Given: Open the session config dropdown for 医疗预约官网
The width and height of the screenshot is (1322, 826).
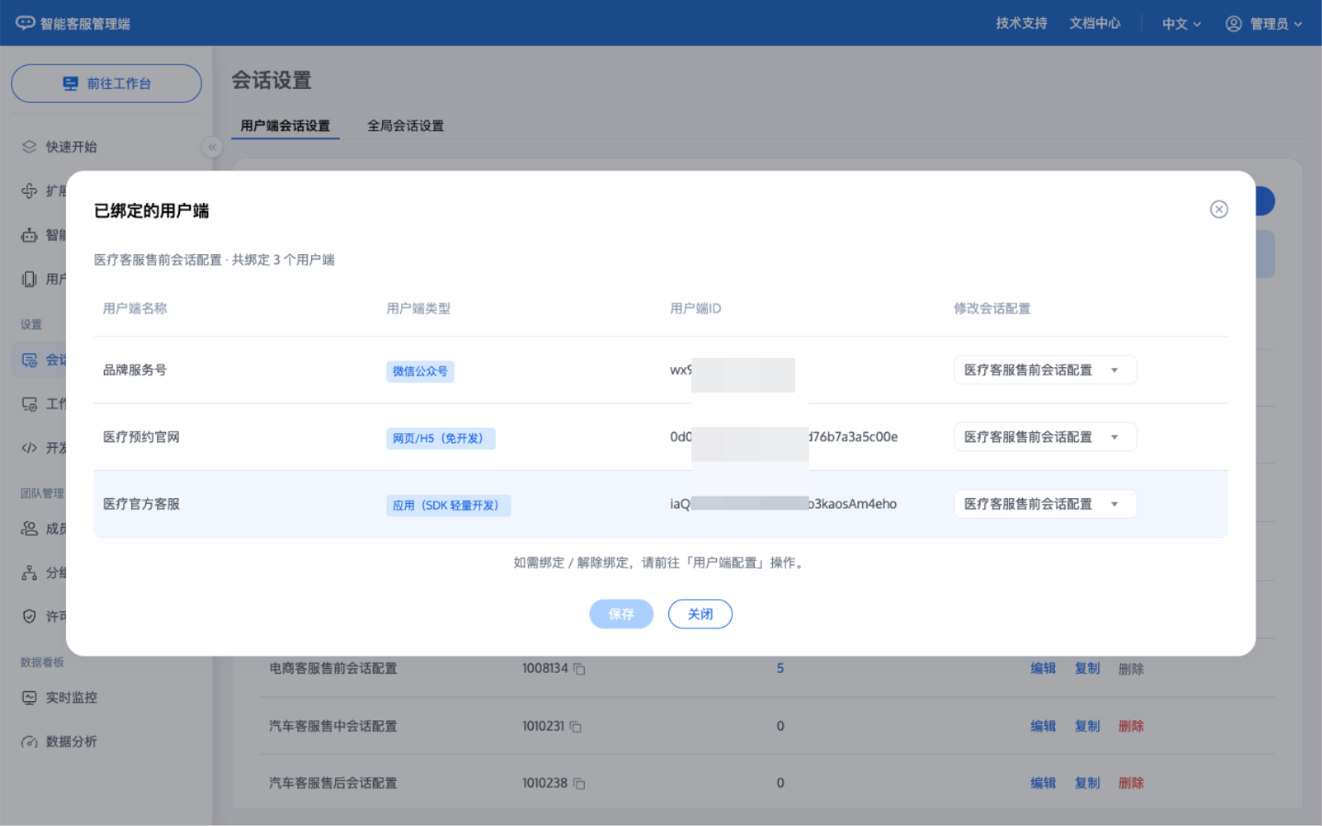Looking at the screenshot, I should click(x=1046, y=437).
